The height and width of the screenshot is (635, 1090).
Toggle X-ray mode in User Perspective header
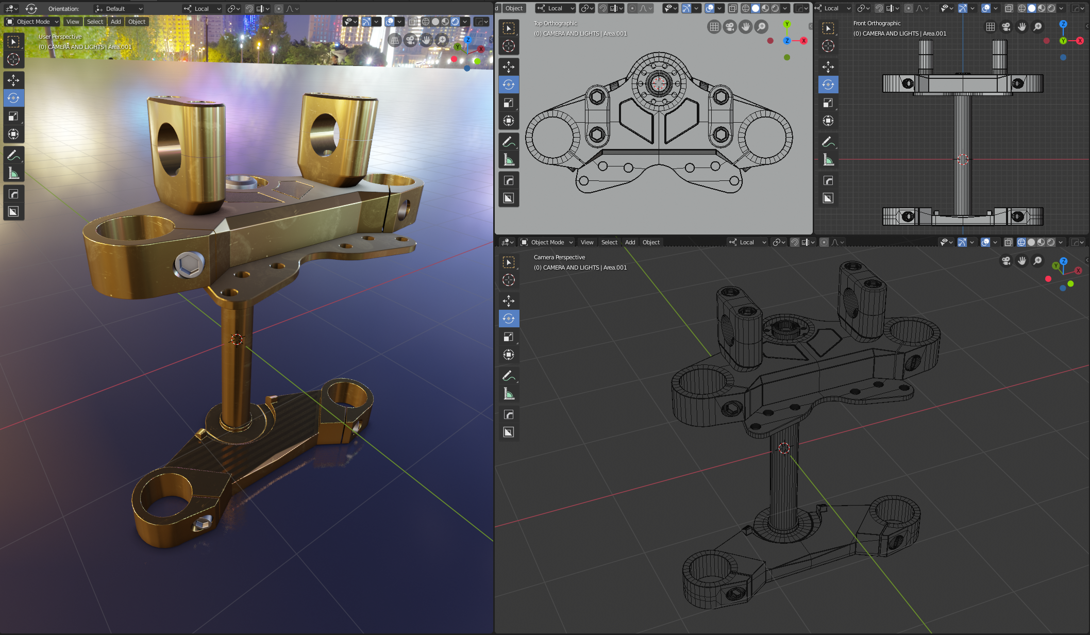413,22
